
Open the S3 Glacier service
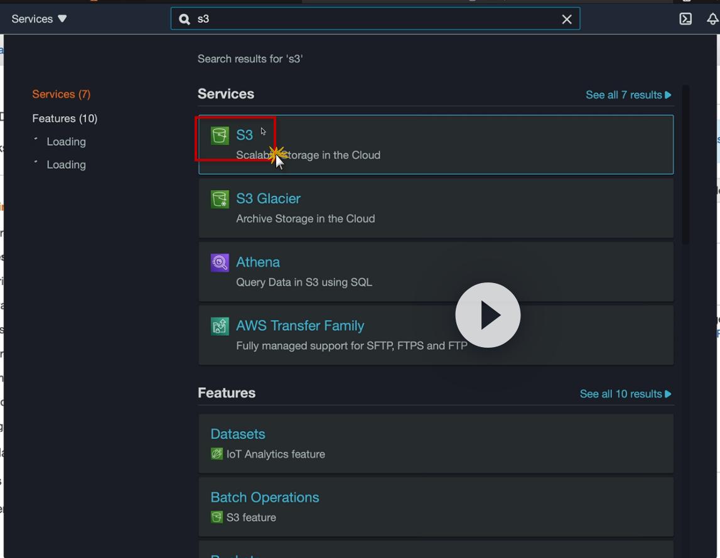pyautogui.click(x=268, y=198)
